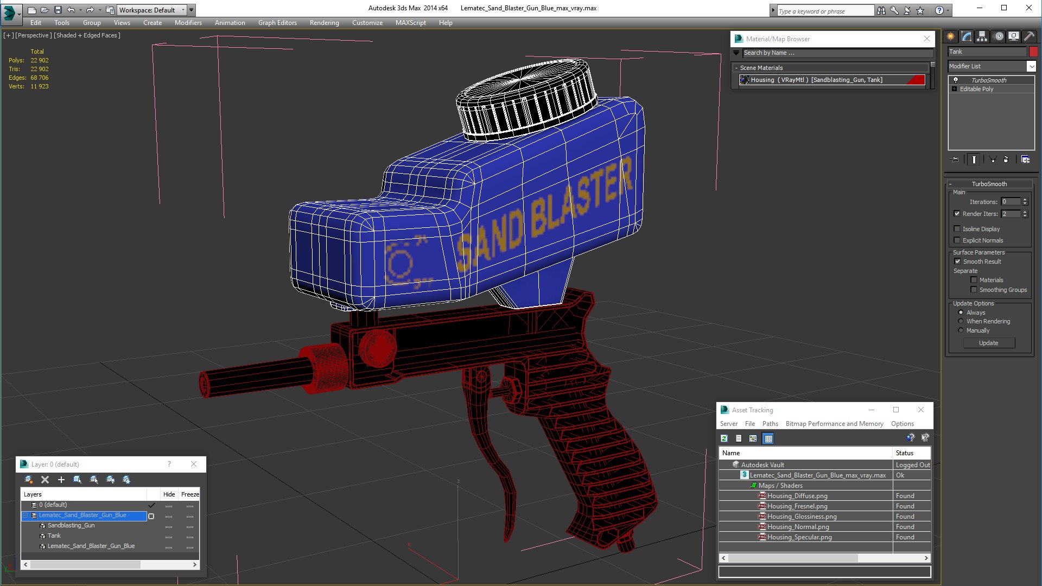Click the Hide column header in Layer dialog
Image resolution: width=1042 pixels, height=586 pixels.
pyautogui.click(x=169, y=494)
